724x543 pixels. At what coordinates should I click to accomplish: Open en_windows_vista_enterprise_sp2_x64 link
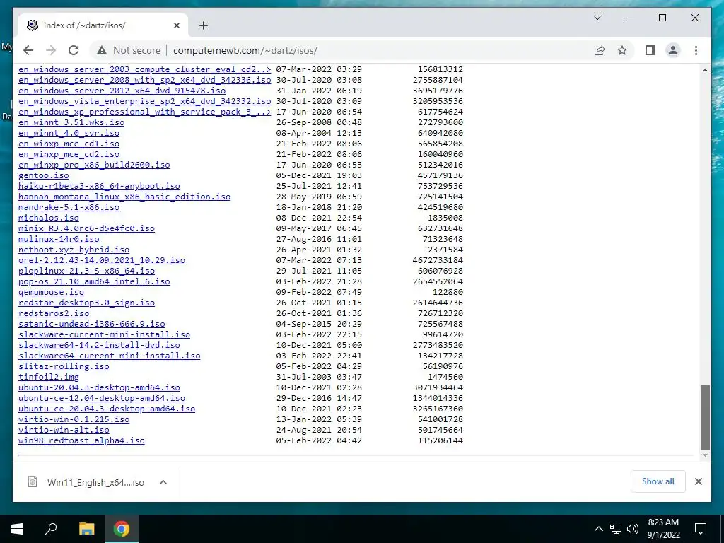pyautogui.click(x=144, y=101)
